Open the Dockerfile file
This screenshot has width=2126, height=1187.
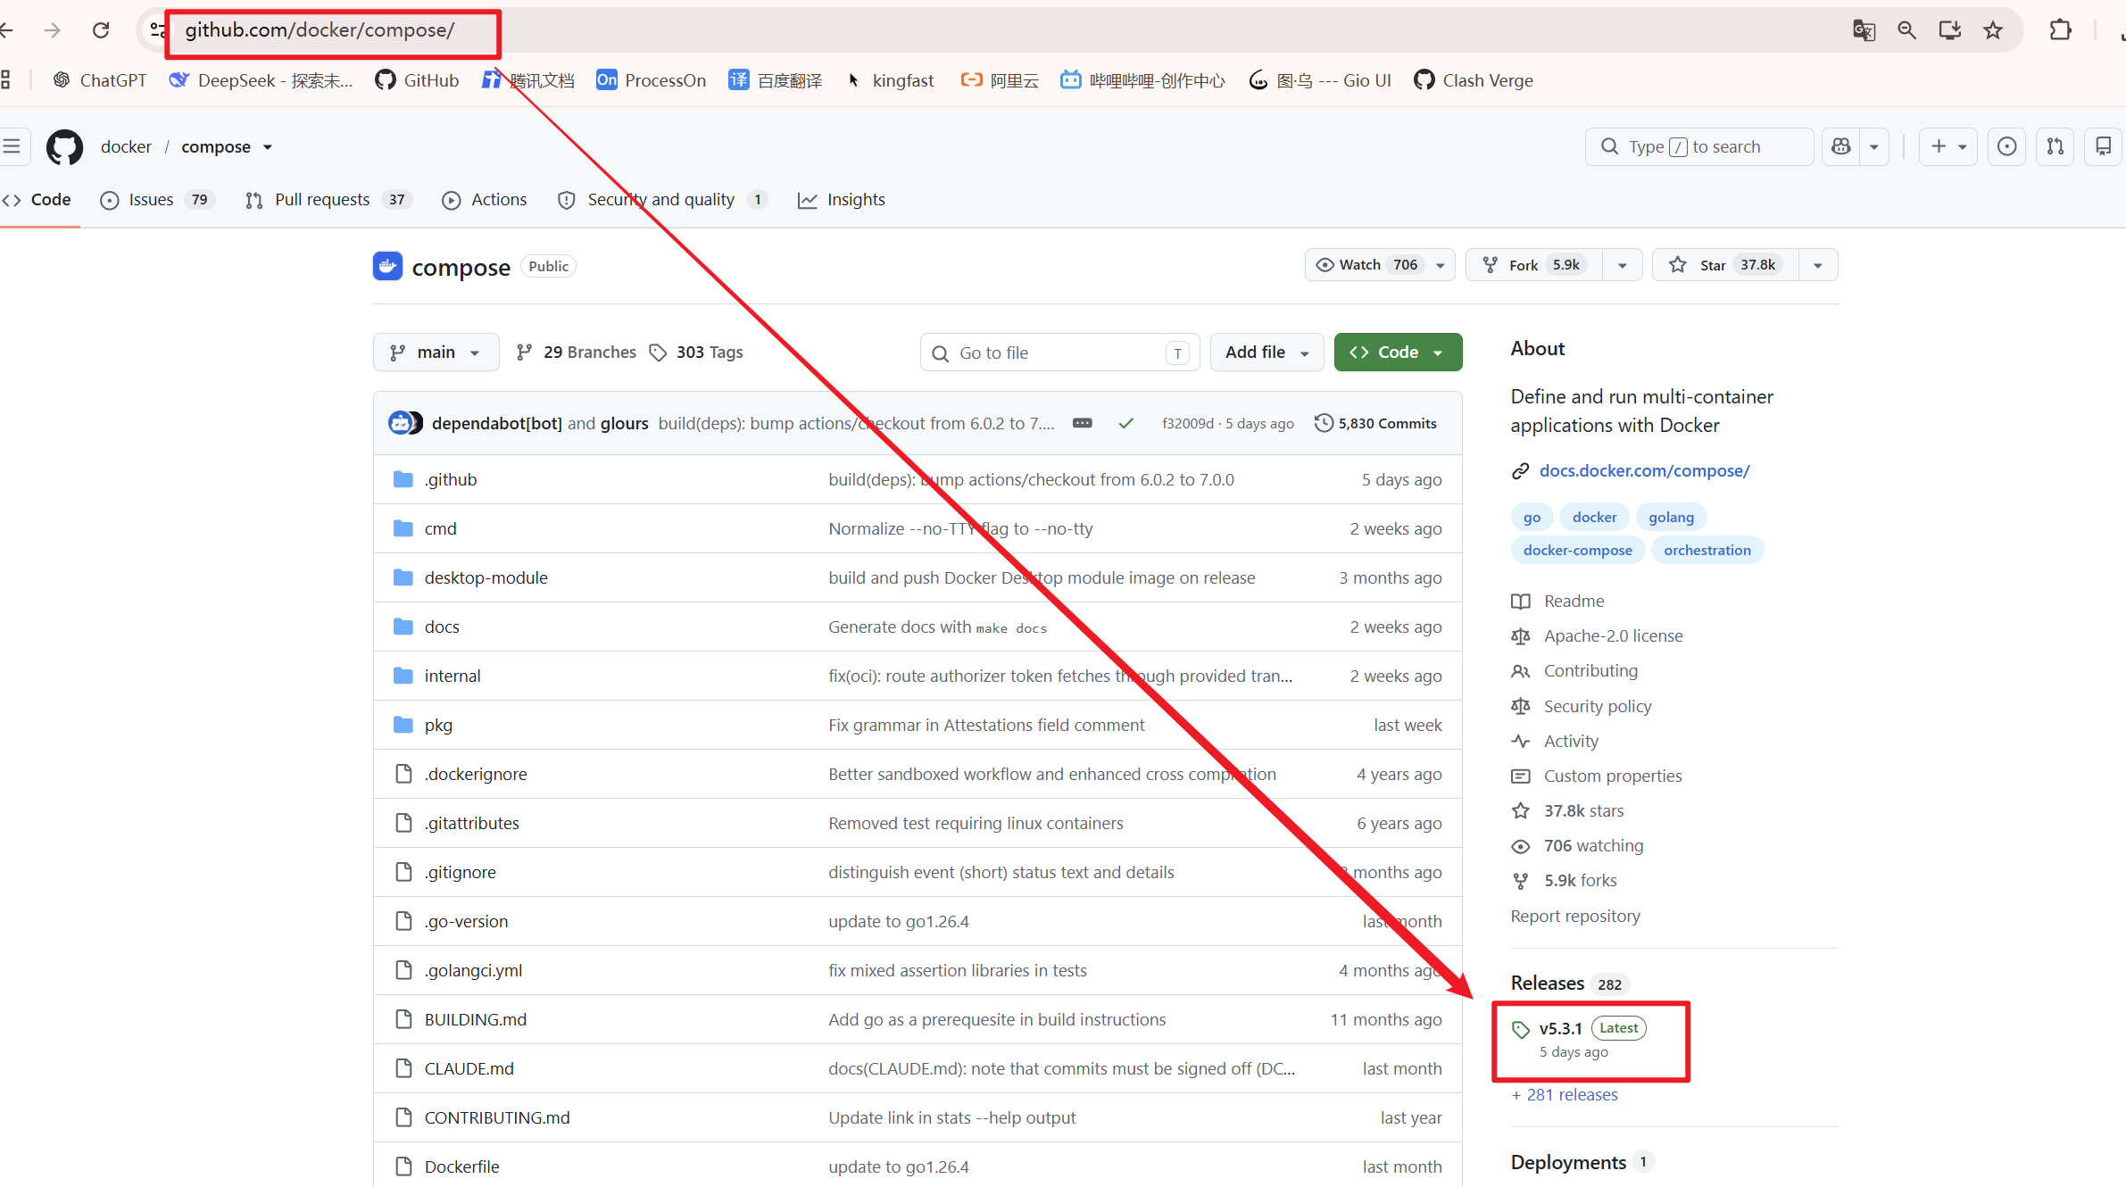point(461,1166)
